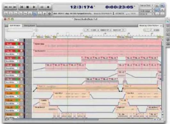Start playback with the play button

point(34,7)
